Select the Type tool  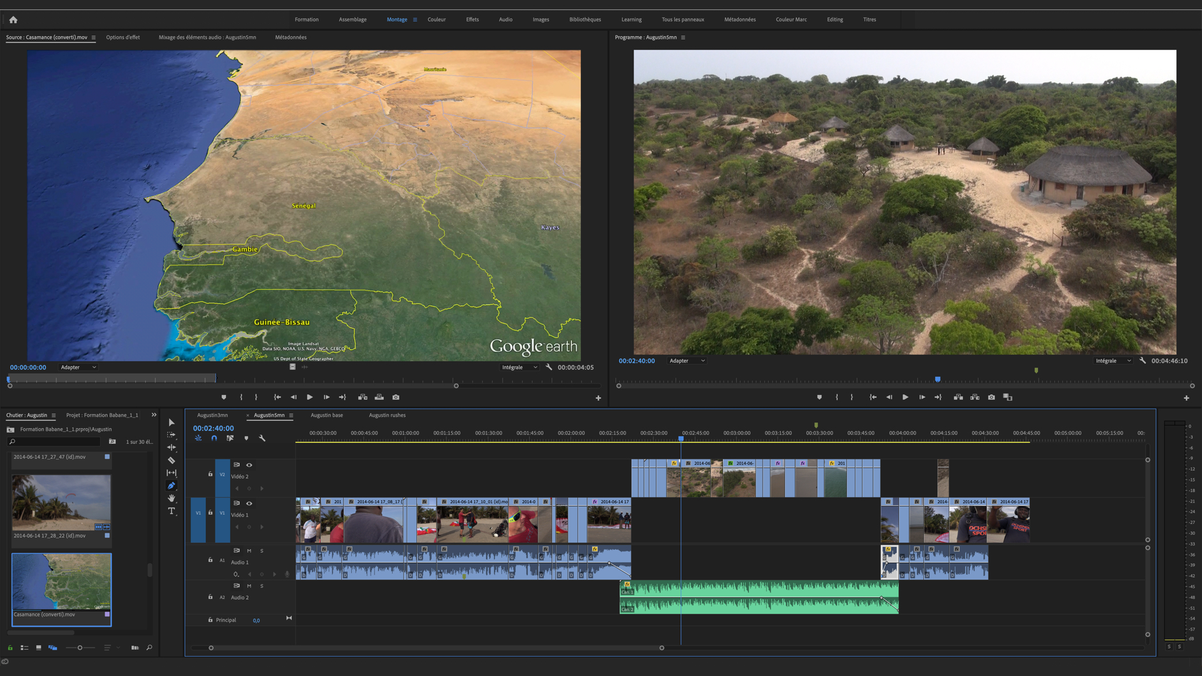[172, 511]
